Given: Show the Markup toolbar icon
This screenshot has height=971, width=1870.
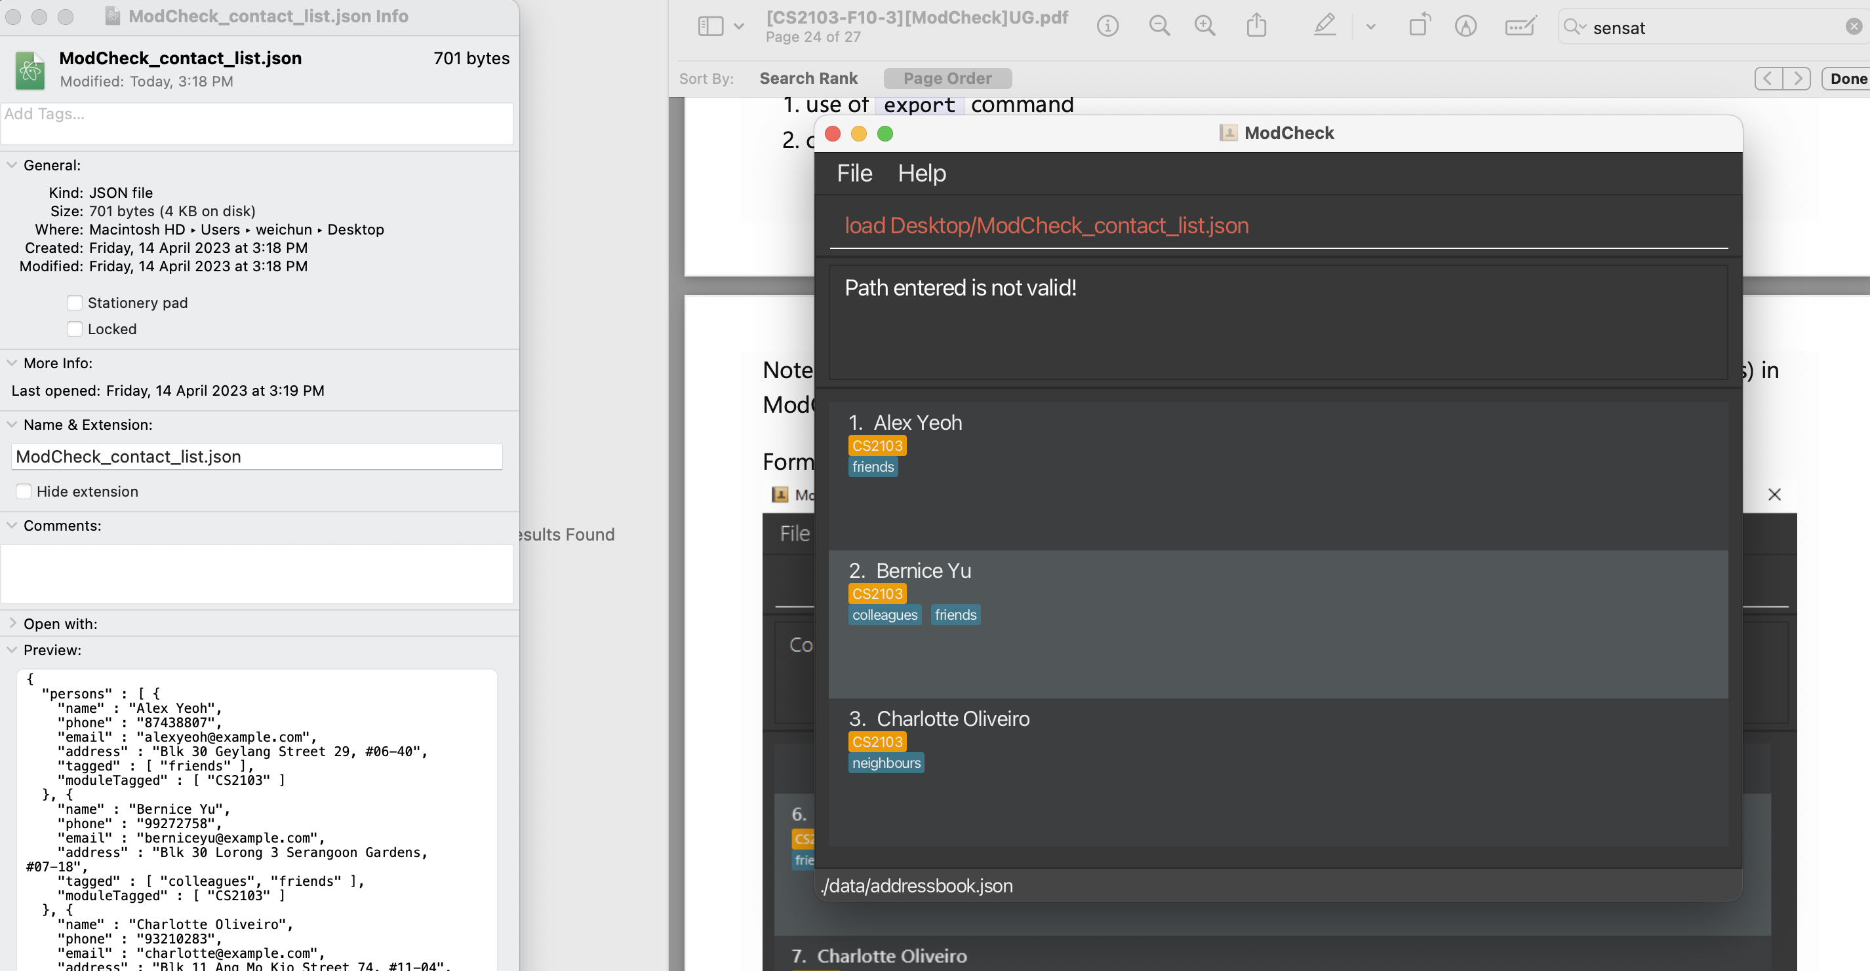Looking at the screenshot, I should [x=1465, y=27].
